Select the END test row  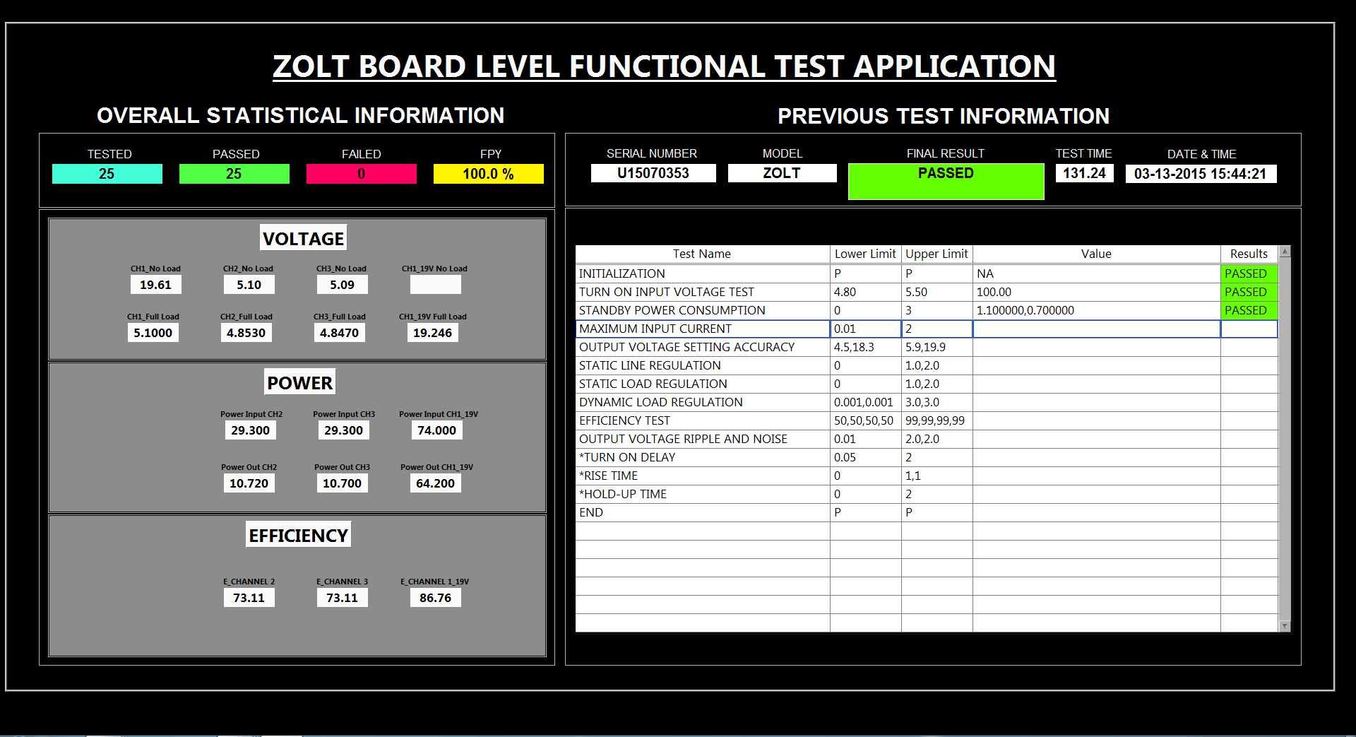click(927, 512)
